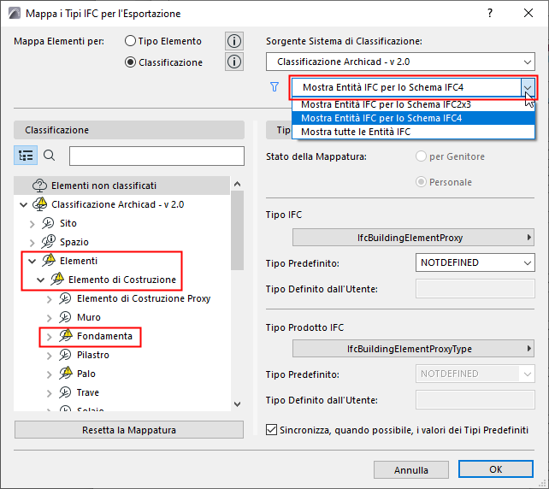Expand the Pilastro tree node
This screenshot has height=489, width=549.
coord(49,356)
